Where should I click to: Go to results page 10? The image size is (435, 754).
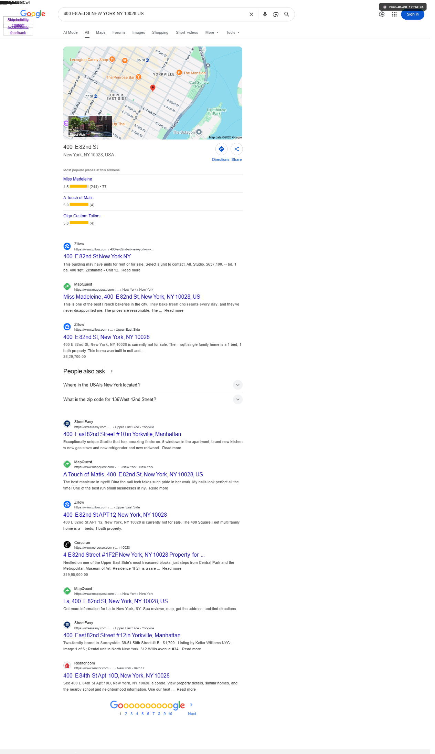click(x=170, y=714)
